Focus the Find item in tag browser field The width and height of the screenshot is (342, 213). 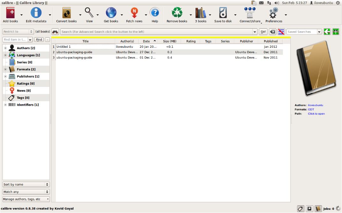[15, 39]
